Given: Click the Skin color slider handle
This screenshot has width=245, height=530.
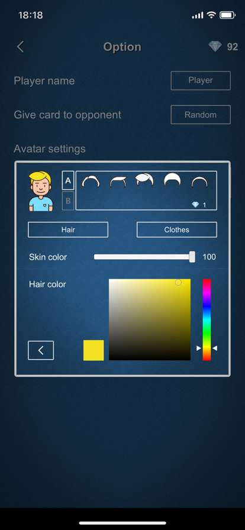Looking at the screenshot, I should (x=192, y=257).
